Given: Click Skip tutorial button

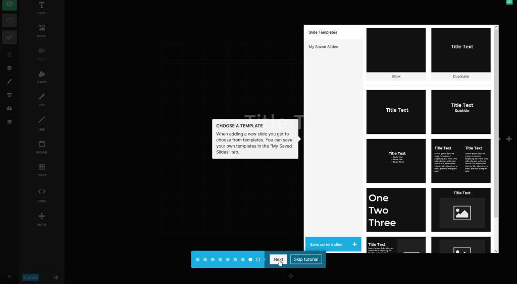Looking at the screenshot, I should pos(306,259).
